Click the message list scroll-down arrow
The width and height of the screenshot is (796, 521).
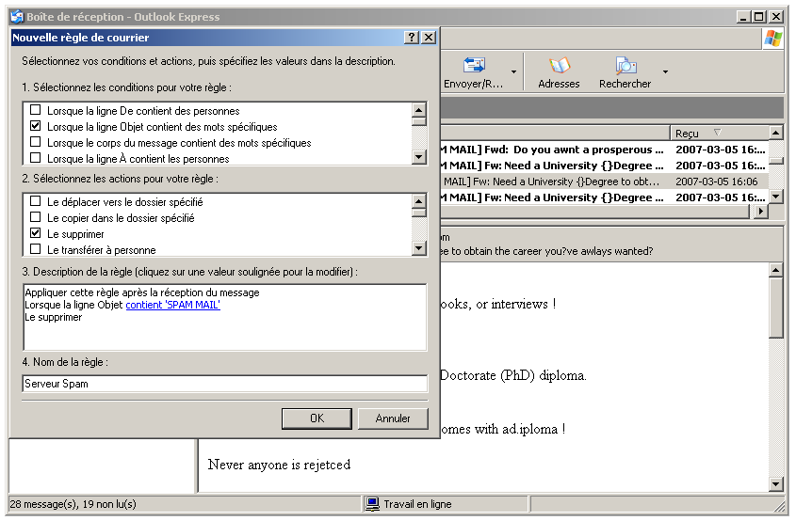tap(775, 197)
